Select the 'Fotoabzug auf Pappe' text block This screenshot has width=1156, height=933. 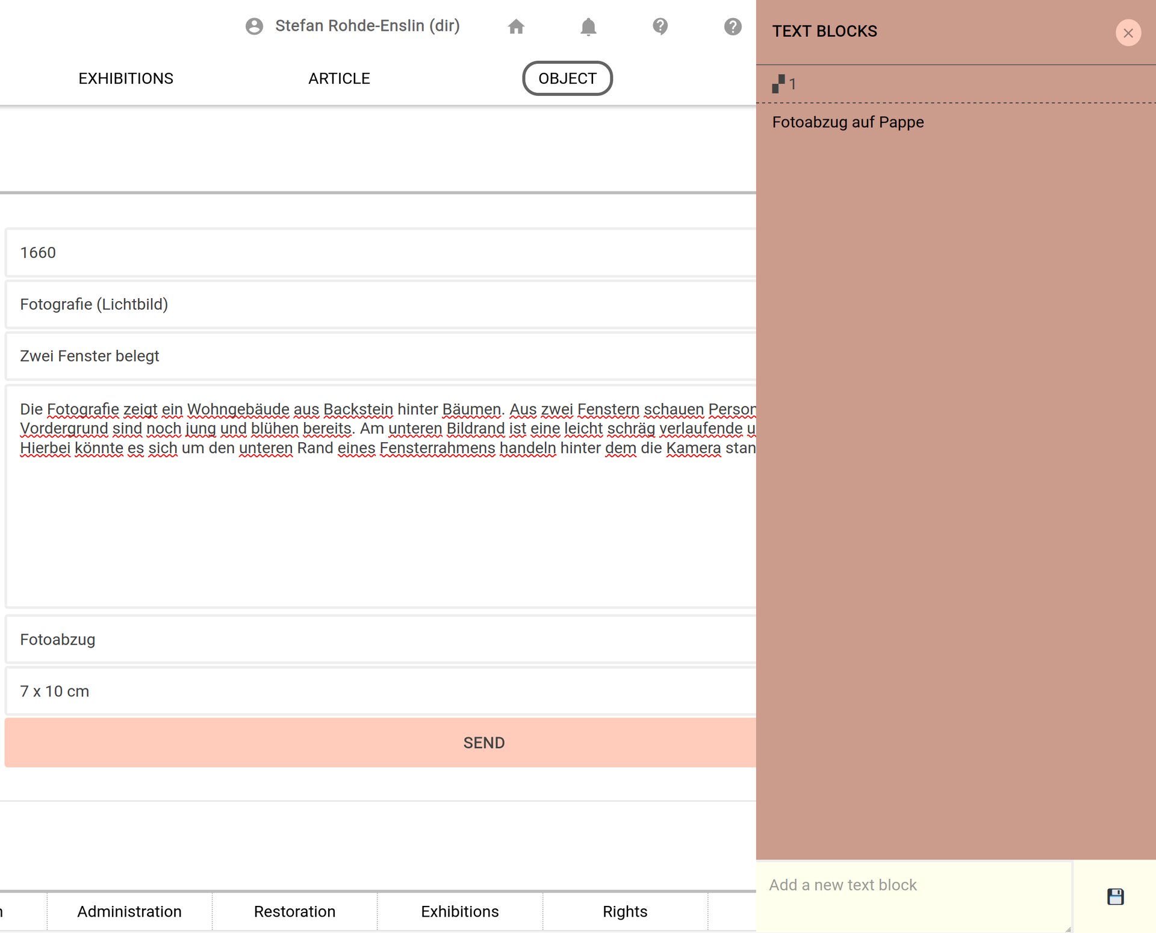(x=848, y=122)
